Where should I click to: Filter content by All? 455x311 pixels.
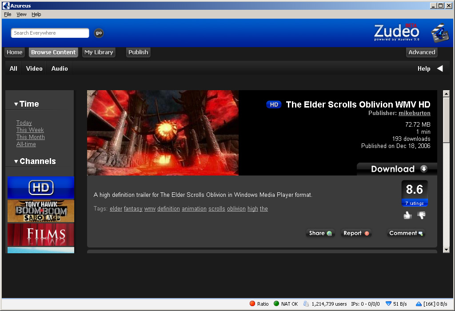tap(13, 68)
